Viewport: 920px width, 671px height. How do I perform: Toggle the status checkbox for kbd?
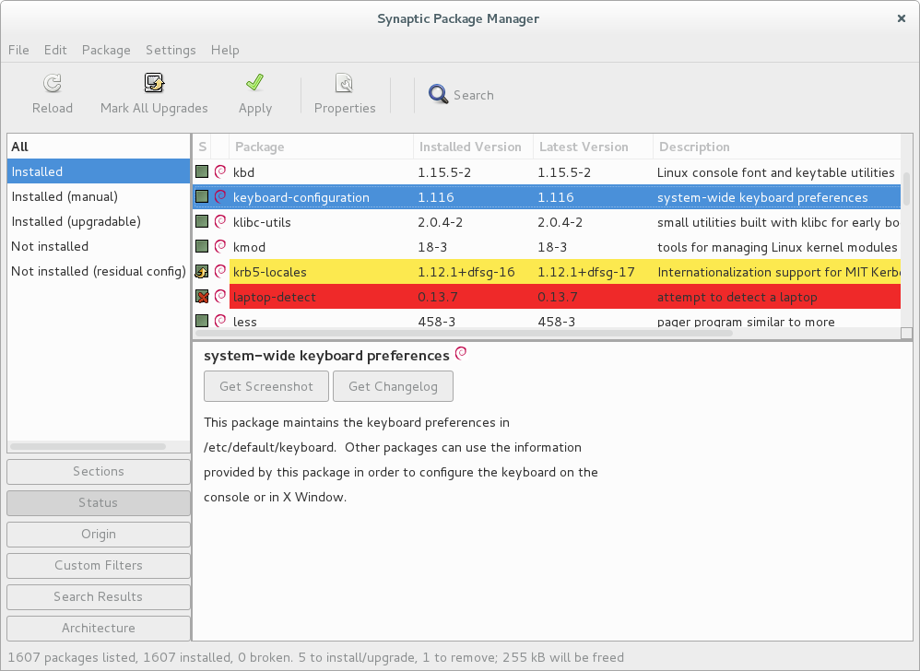click(x=202, y=171)
